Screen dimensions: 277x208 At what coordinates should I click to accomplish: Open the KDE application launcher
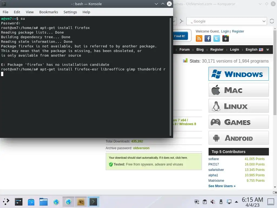tap(6, 201)
